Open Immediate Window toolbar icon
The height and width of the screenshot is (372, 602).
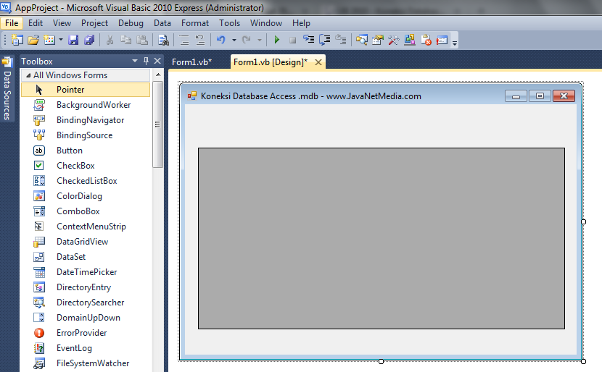[x=442, y=40]
